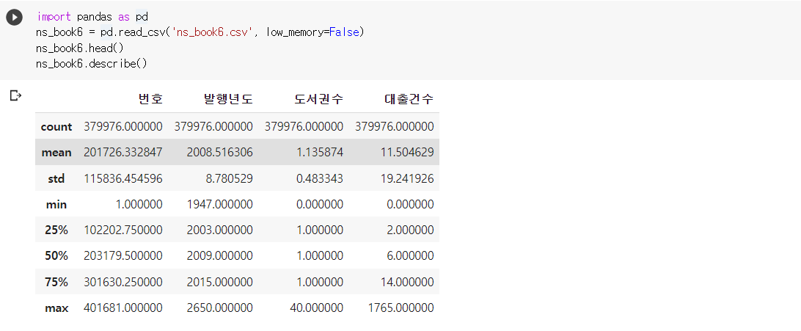Click 75% value 301630.250000
This screenshot has height=331, width=801.
click(123, 282)
